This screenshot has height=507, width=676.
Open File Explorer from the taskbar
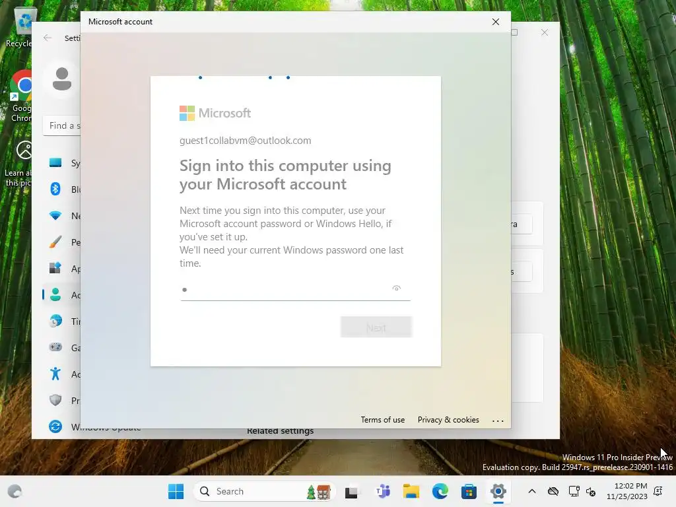[411, 491]
